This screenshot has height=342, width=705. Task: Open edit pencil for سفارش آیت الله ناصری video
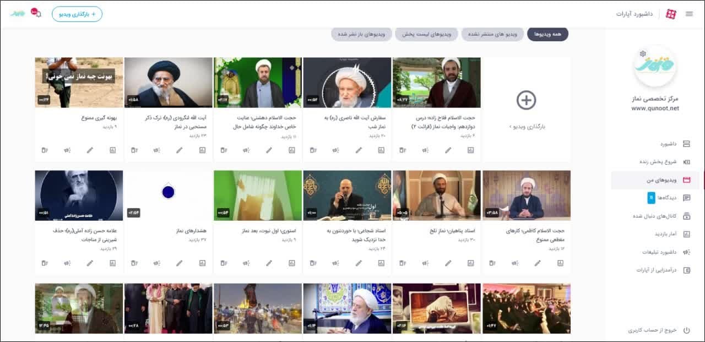click(x=359, y=150)
